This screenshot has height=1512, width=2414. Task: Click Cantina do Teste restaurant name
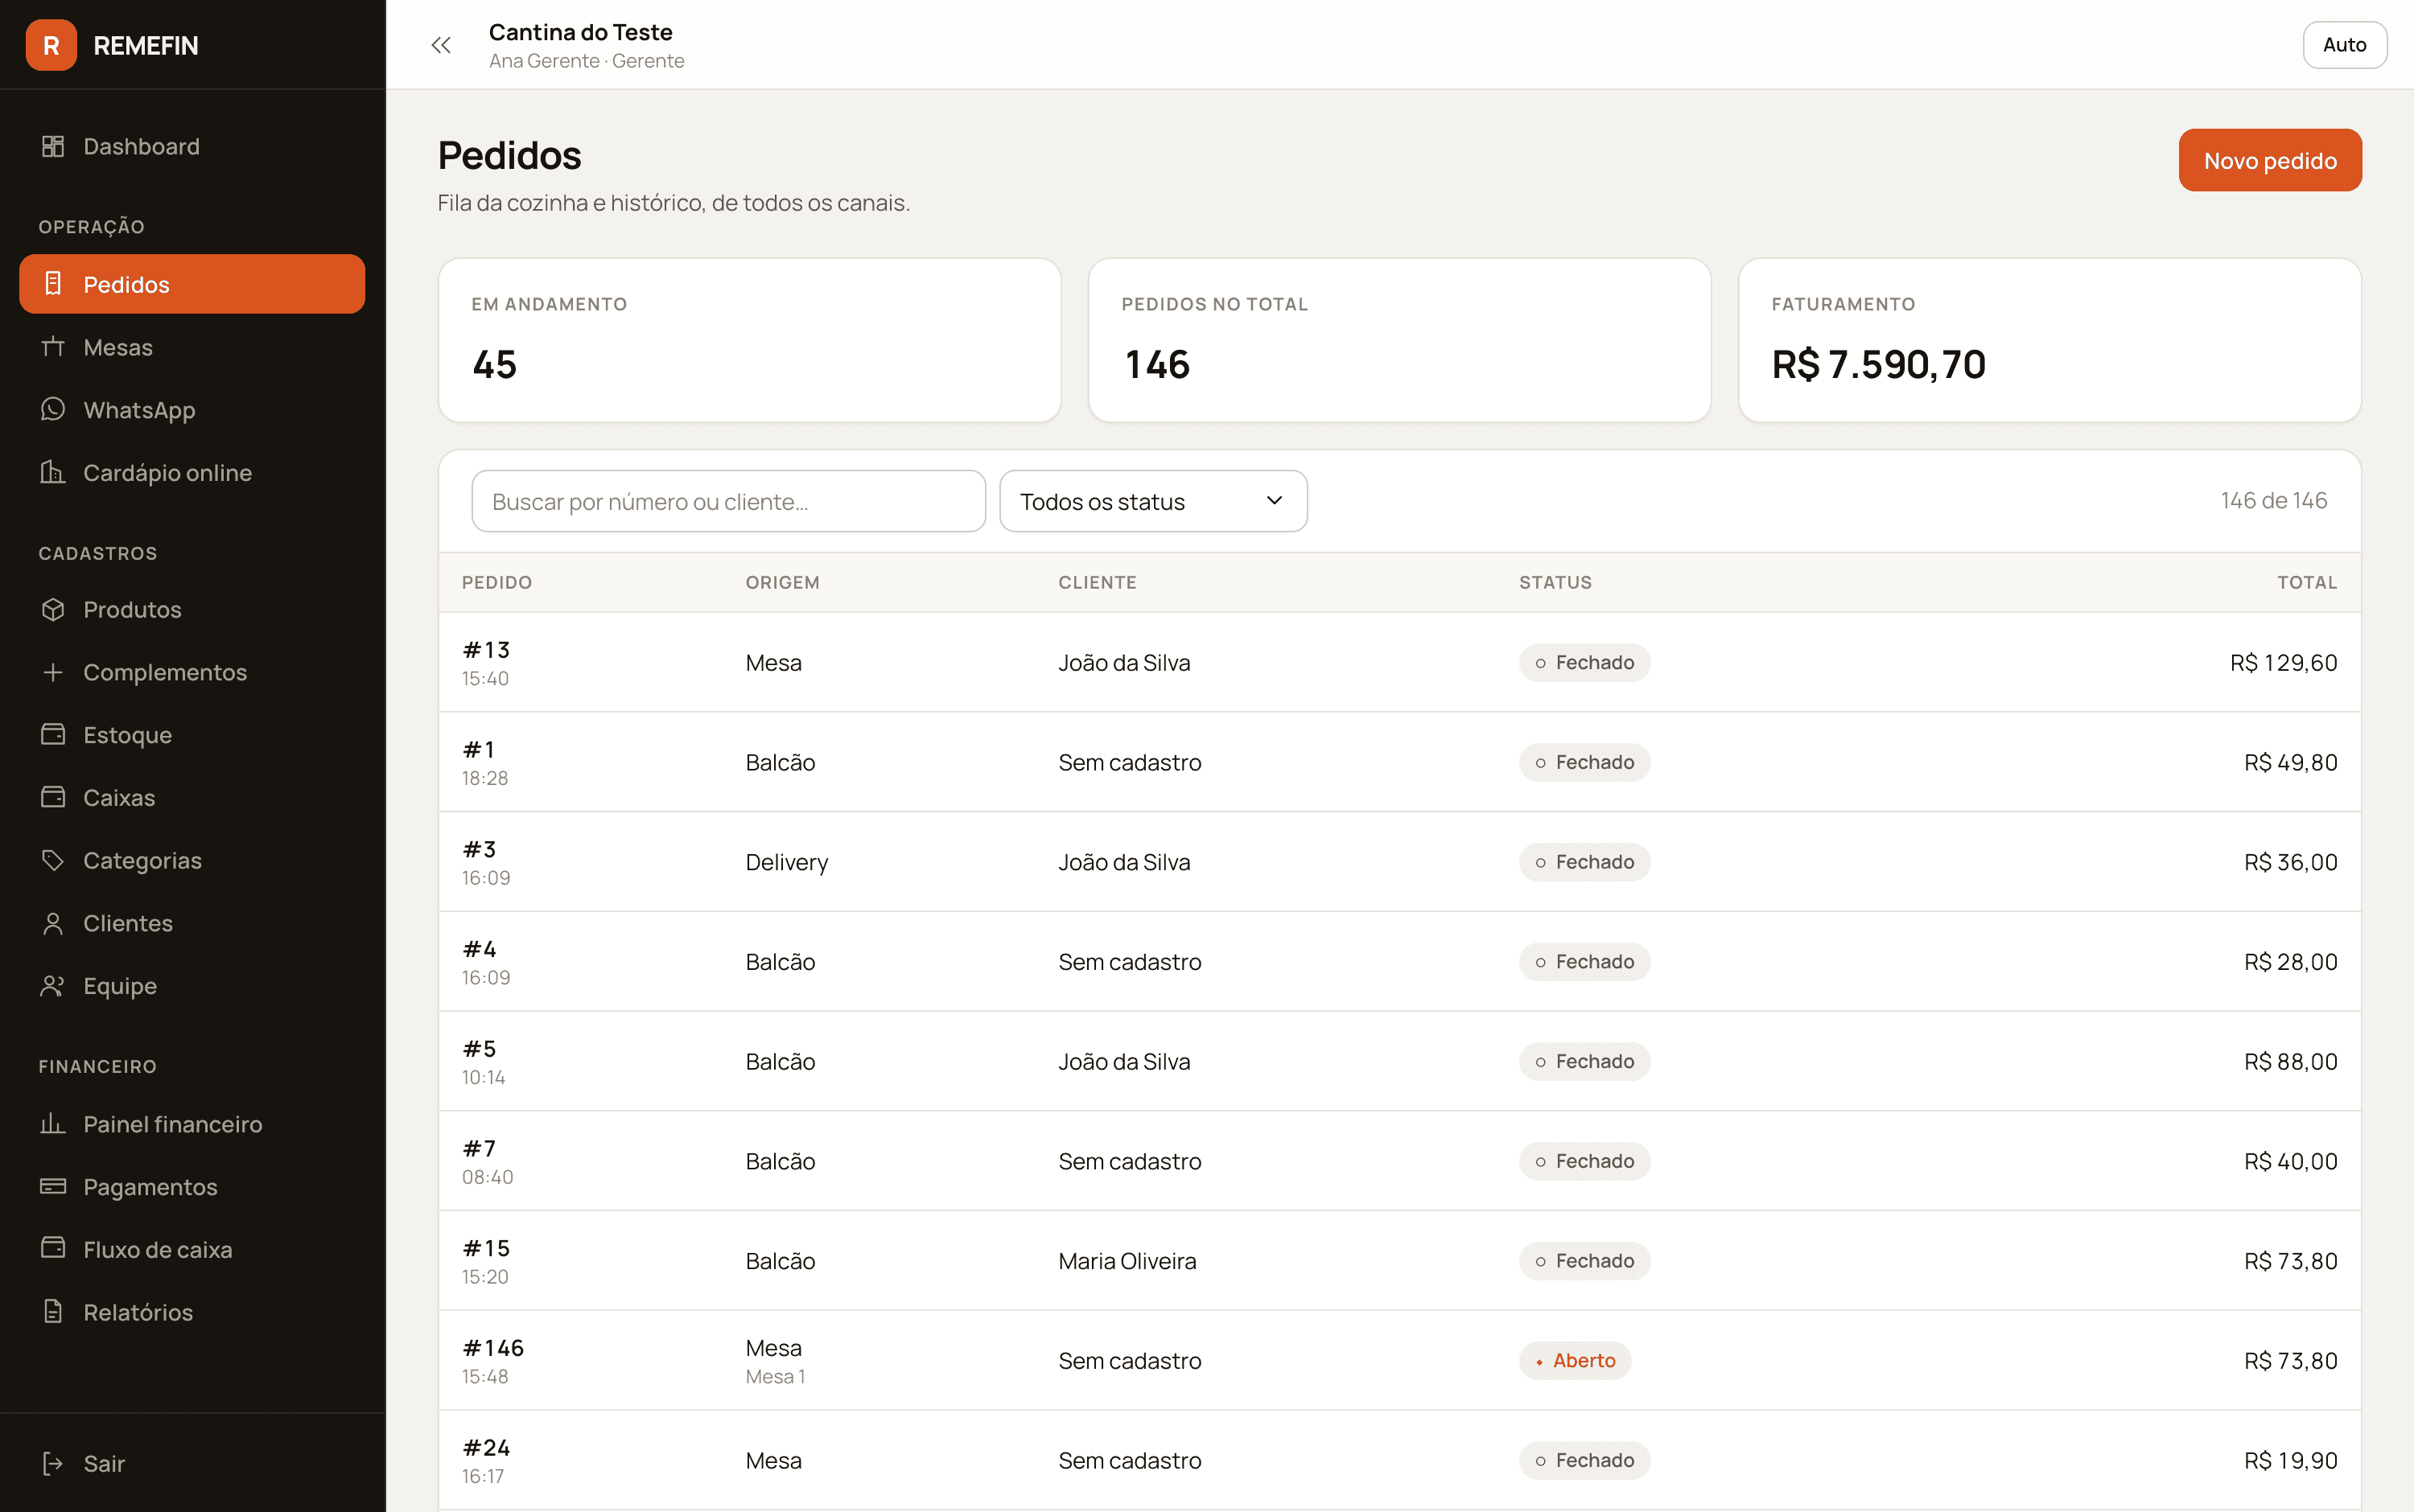pos(580,32)
